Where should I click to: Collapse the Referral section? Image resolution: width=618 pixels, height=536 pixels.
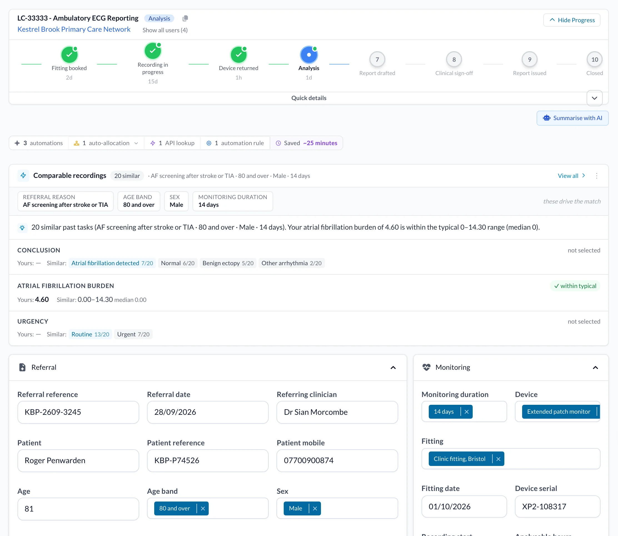click(393, 368)
